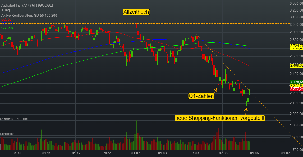Click the '1.900,00' price axis value
The width and height of the screenshot is (303, 157).
coord(296,125)
